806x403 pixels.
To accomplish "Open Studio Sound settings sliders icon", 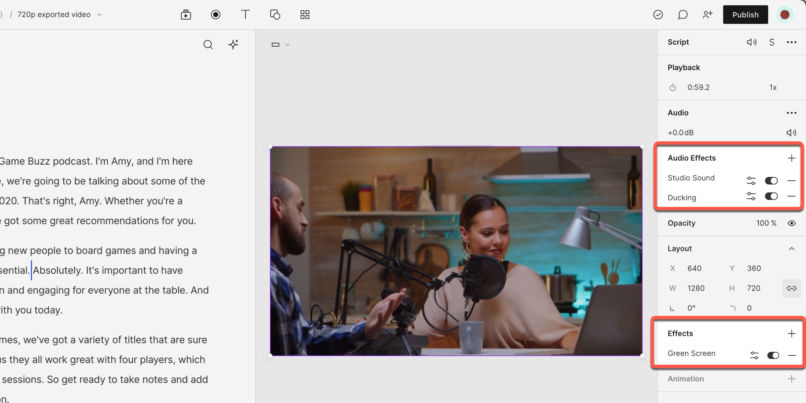I will click(x=751, y=181).
